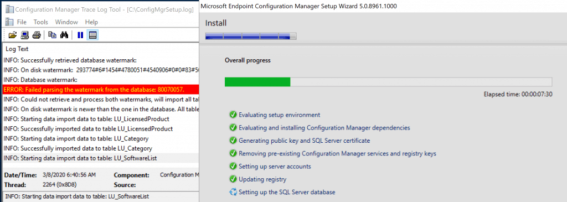The width and height of the screenshot is (567, 202).
Task: Click check icon for installing Configuration Manager dependencies
Action: point(233,127)
